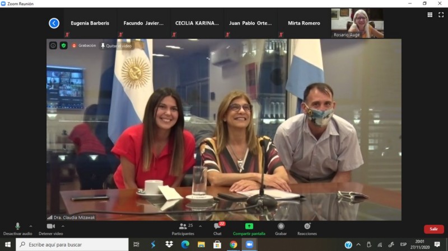Open clock and date flyout
Image resolution: width=448 pixels, height=251 pixels.
point(420,244)
